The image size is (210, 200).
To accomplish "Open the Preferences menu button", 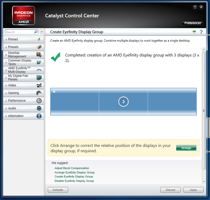I will click(193, 23).
